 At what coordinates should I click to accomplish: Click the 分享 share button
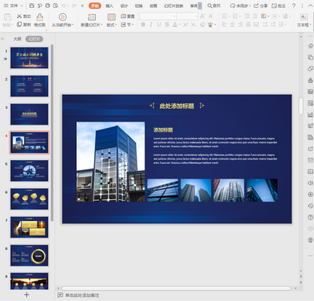[261, 5]
